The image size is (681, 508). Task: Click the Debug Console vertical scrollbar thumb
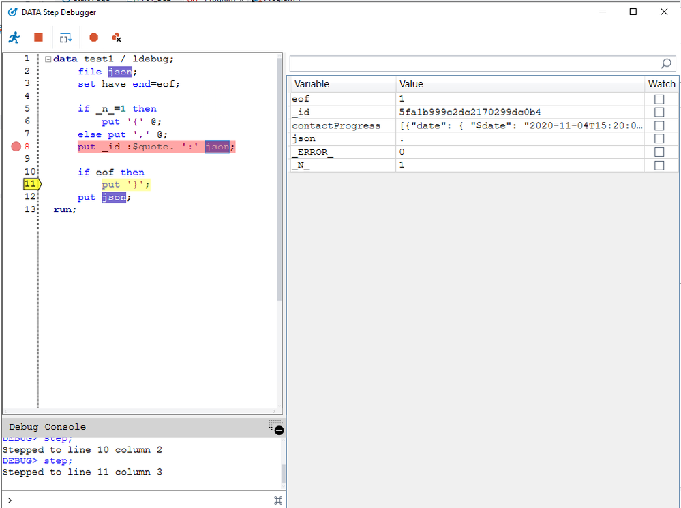click(x=284, y=473)
